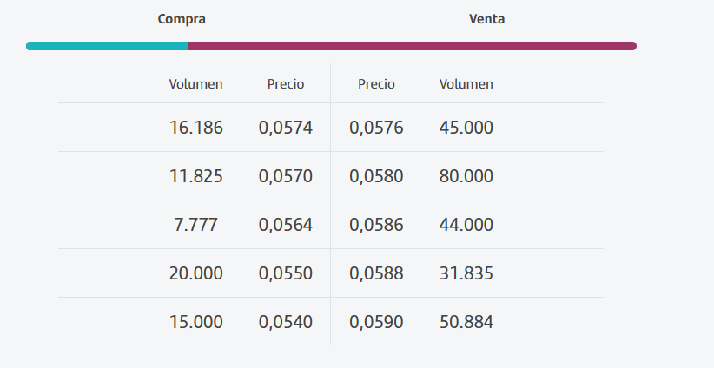The image size is (714, 368).
Task: Click sell volume 50.884
Action: click(466, 322)
